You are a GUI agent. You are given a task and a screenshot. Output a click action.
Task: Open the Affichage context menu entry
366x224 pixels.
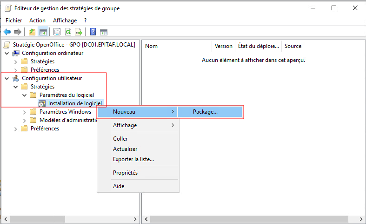[x=125, y=125]
